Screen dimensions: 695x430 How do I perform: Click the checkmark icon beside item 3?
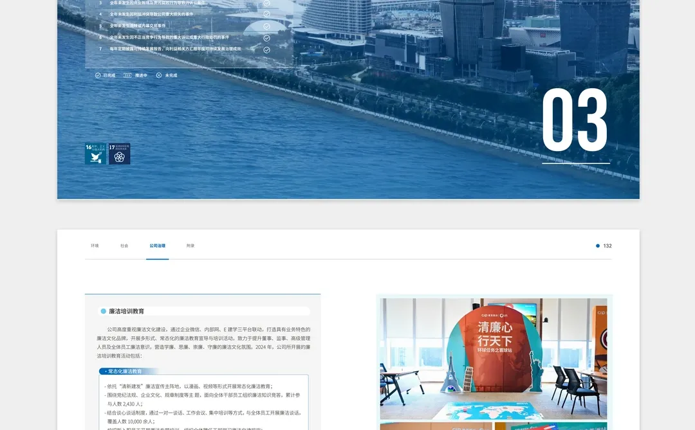click(x=266, y=3)
